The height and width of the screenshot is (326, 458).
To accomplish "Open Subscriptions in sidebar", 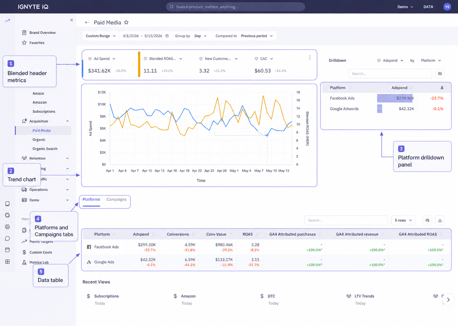I will point(44,112).
